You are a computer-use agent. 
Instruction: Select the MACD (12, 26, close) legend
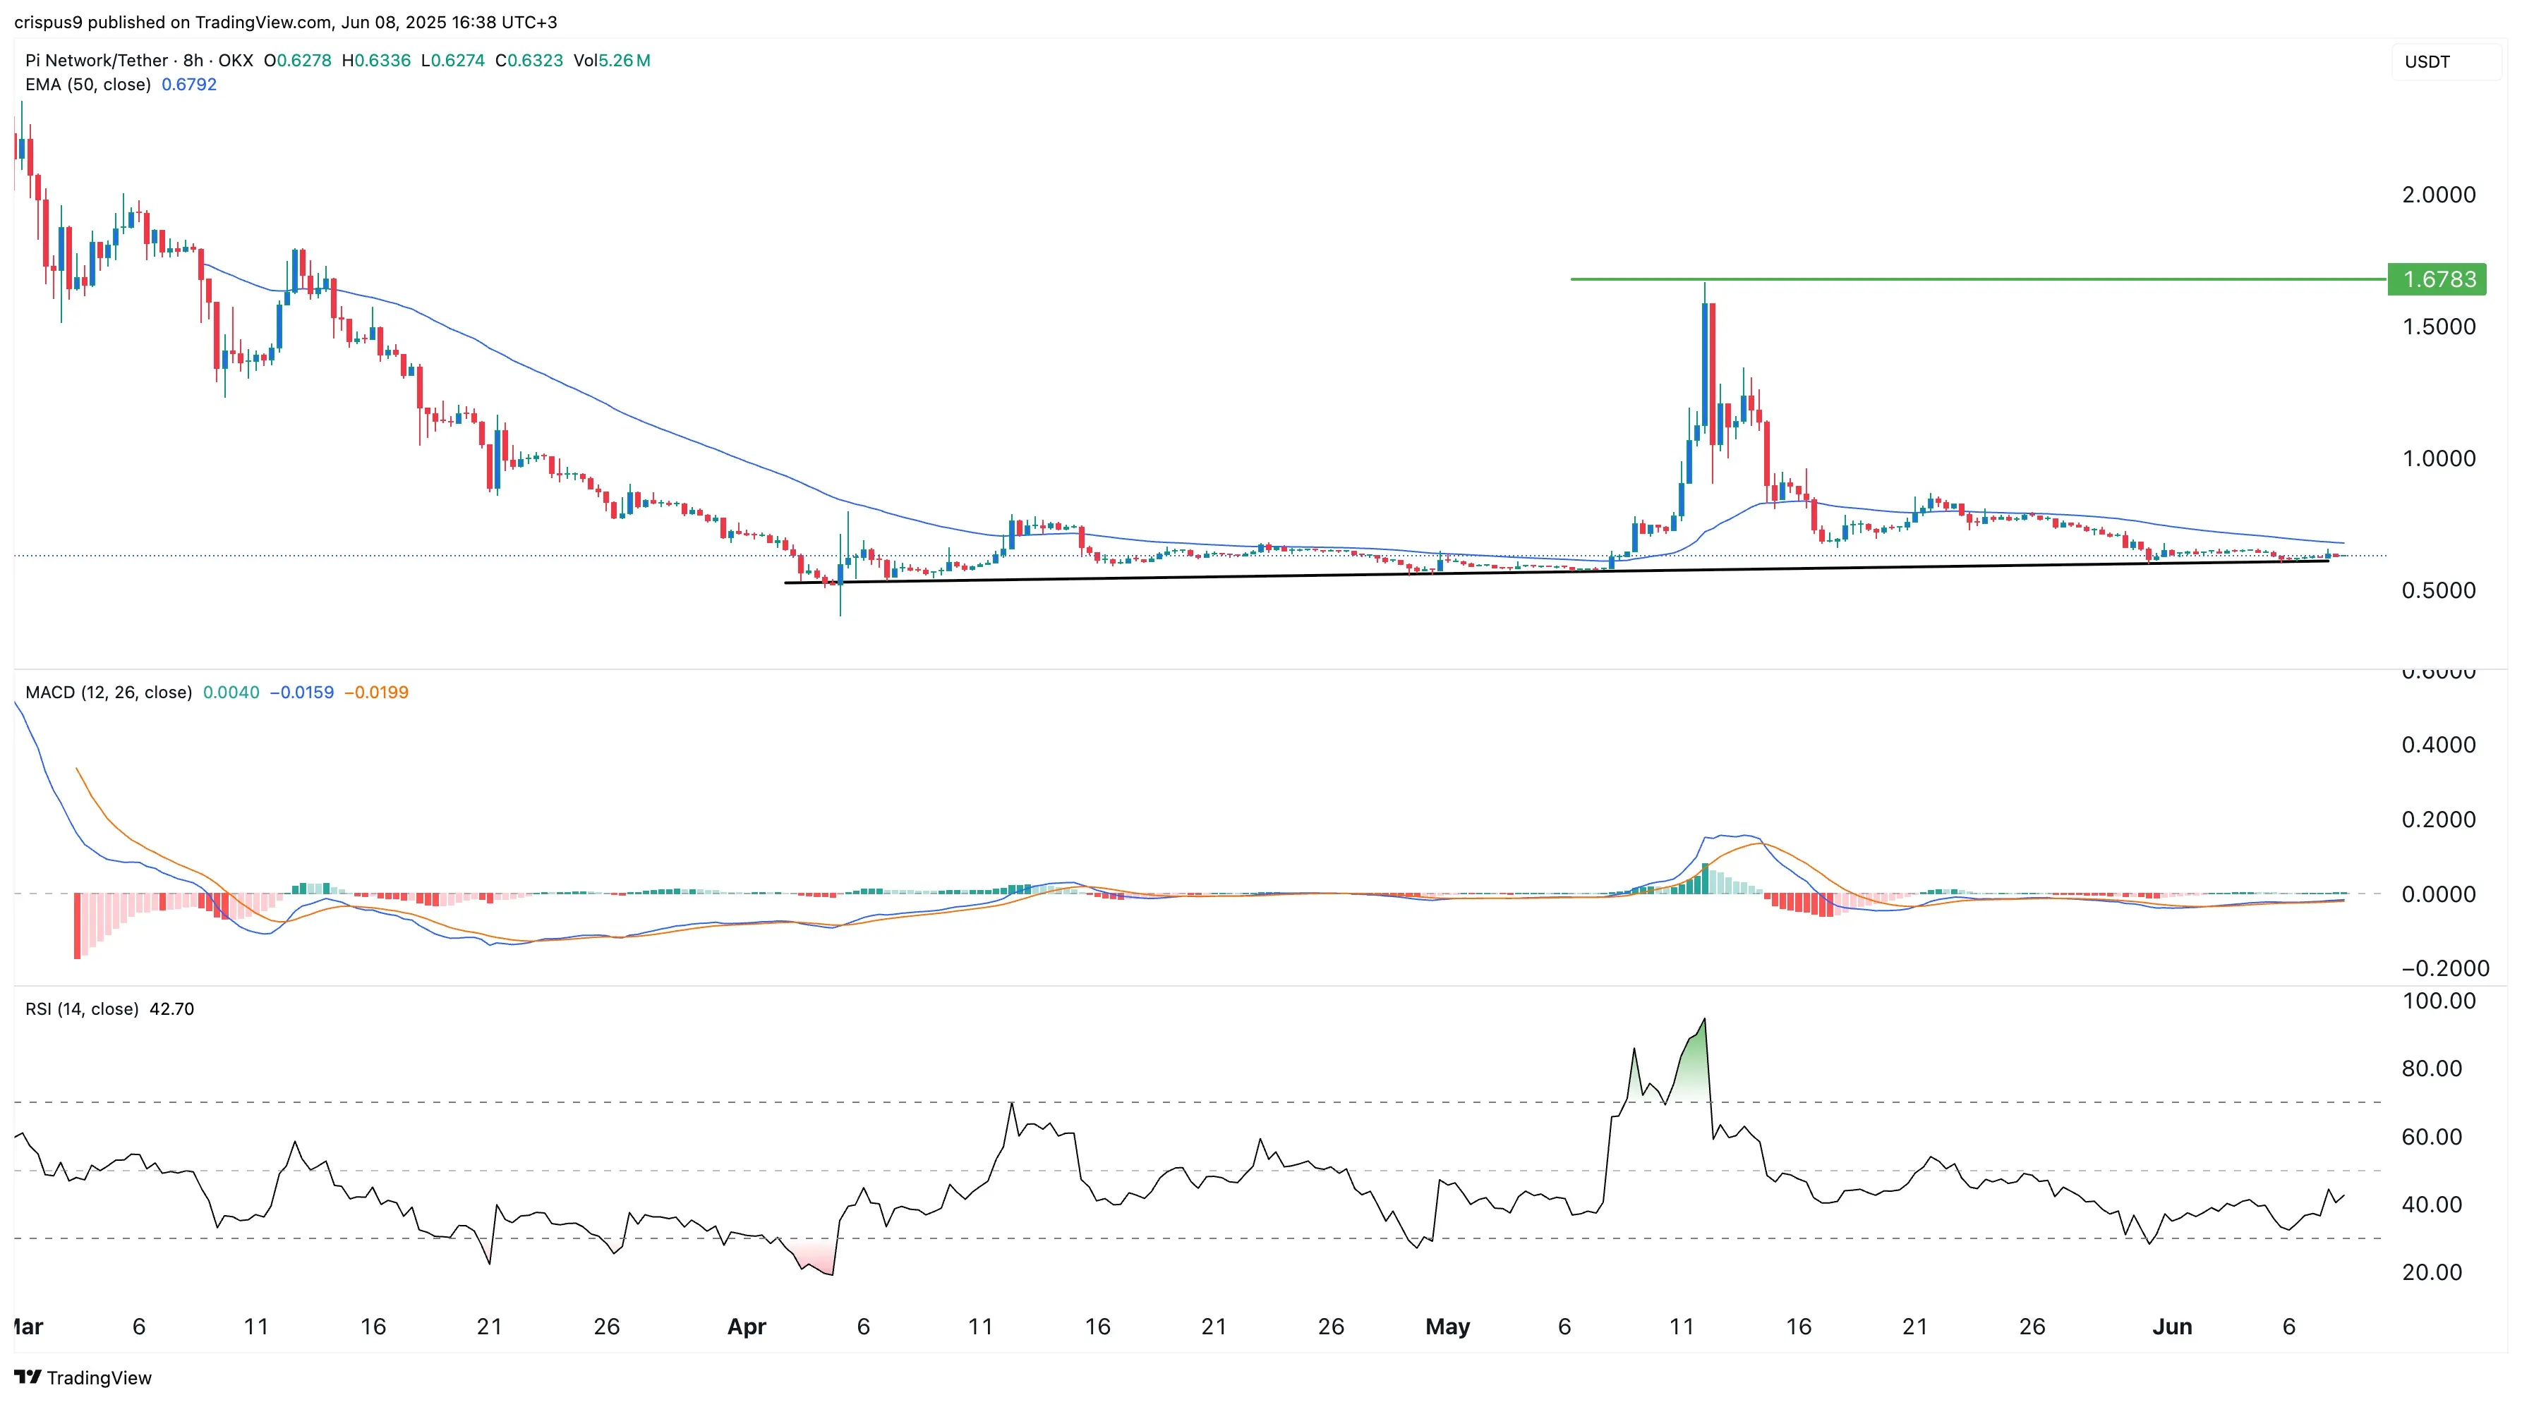108,693
